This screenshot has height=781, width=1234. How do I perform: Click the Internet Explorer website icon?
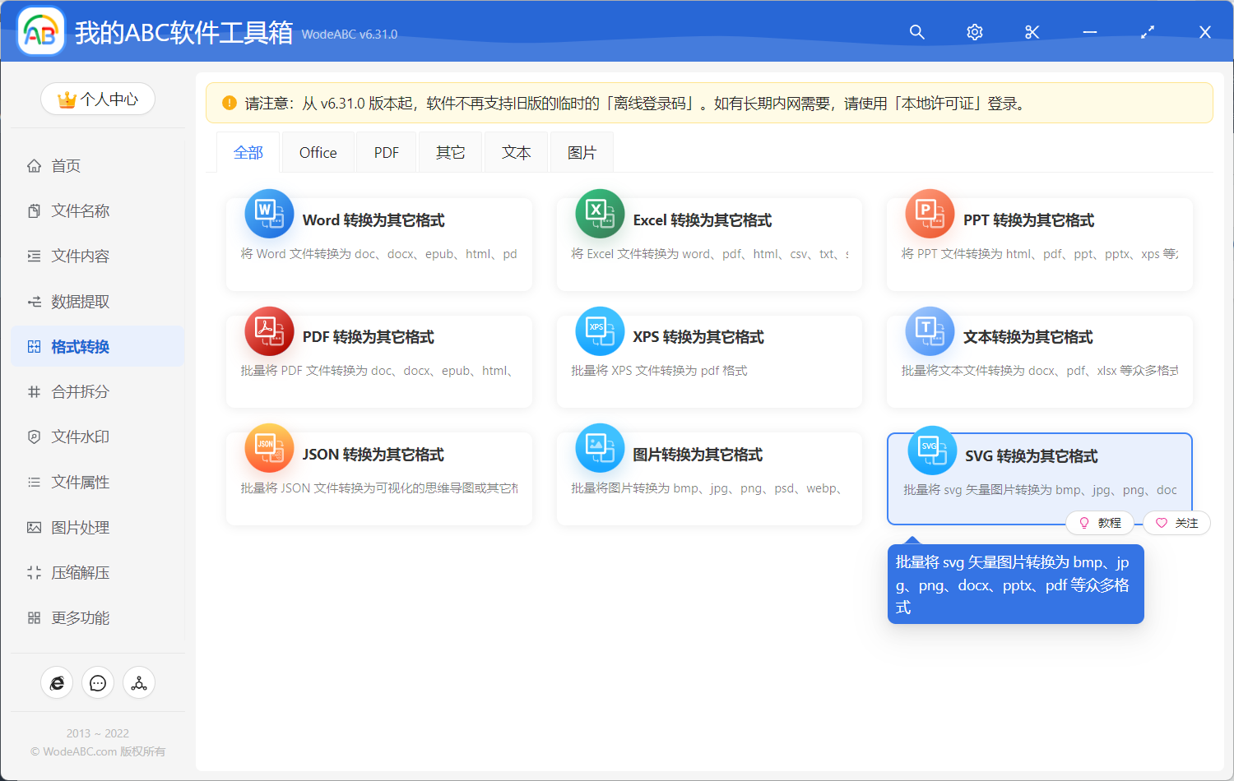tap(57, 682)
